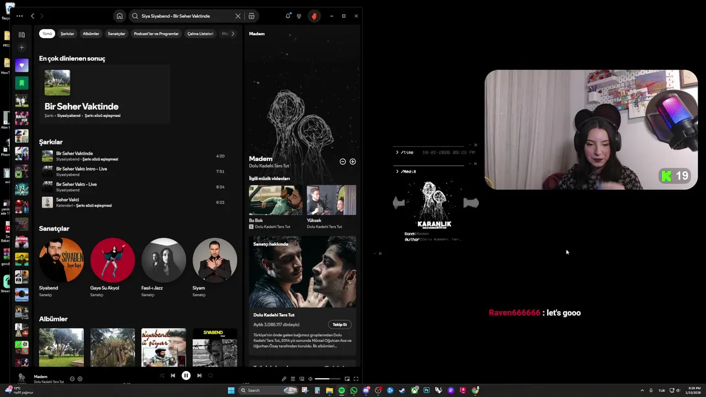The height and width of the screenshot is (397, 706).
Task: Create playlist with the plus icon
Action: (22, 47)
